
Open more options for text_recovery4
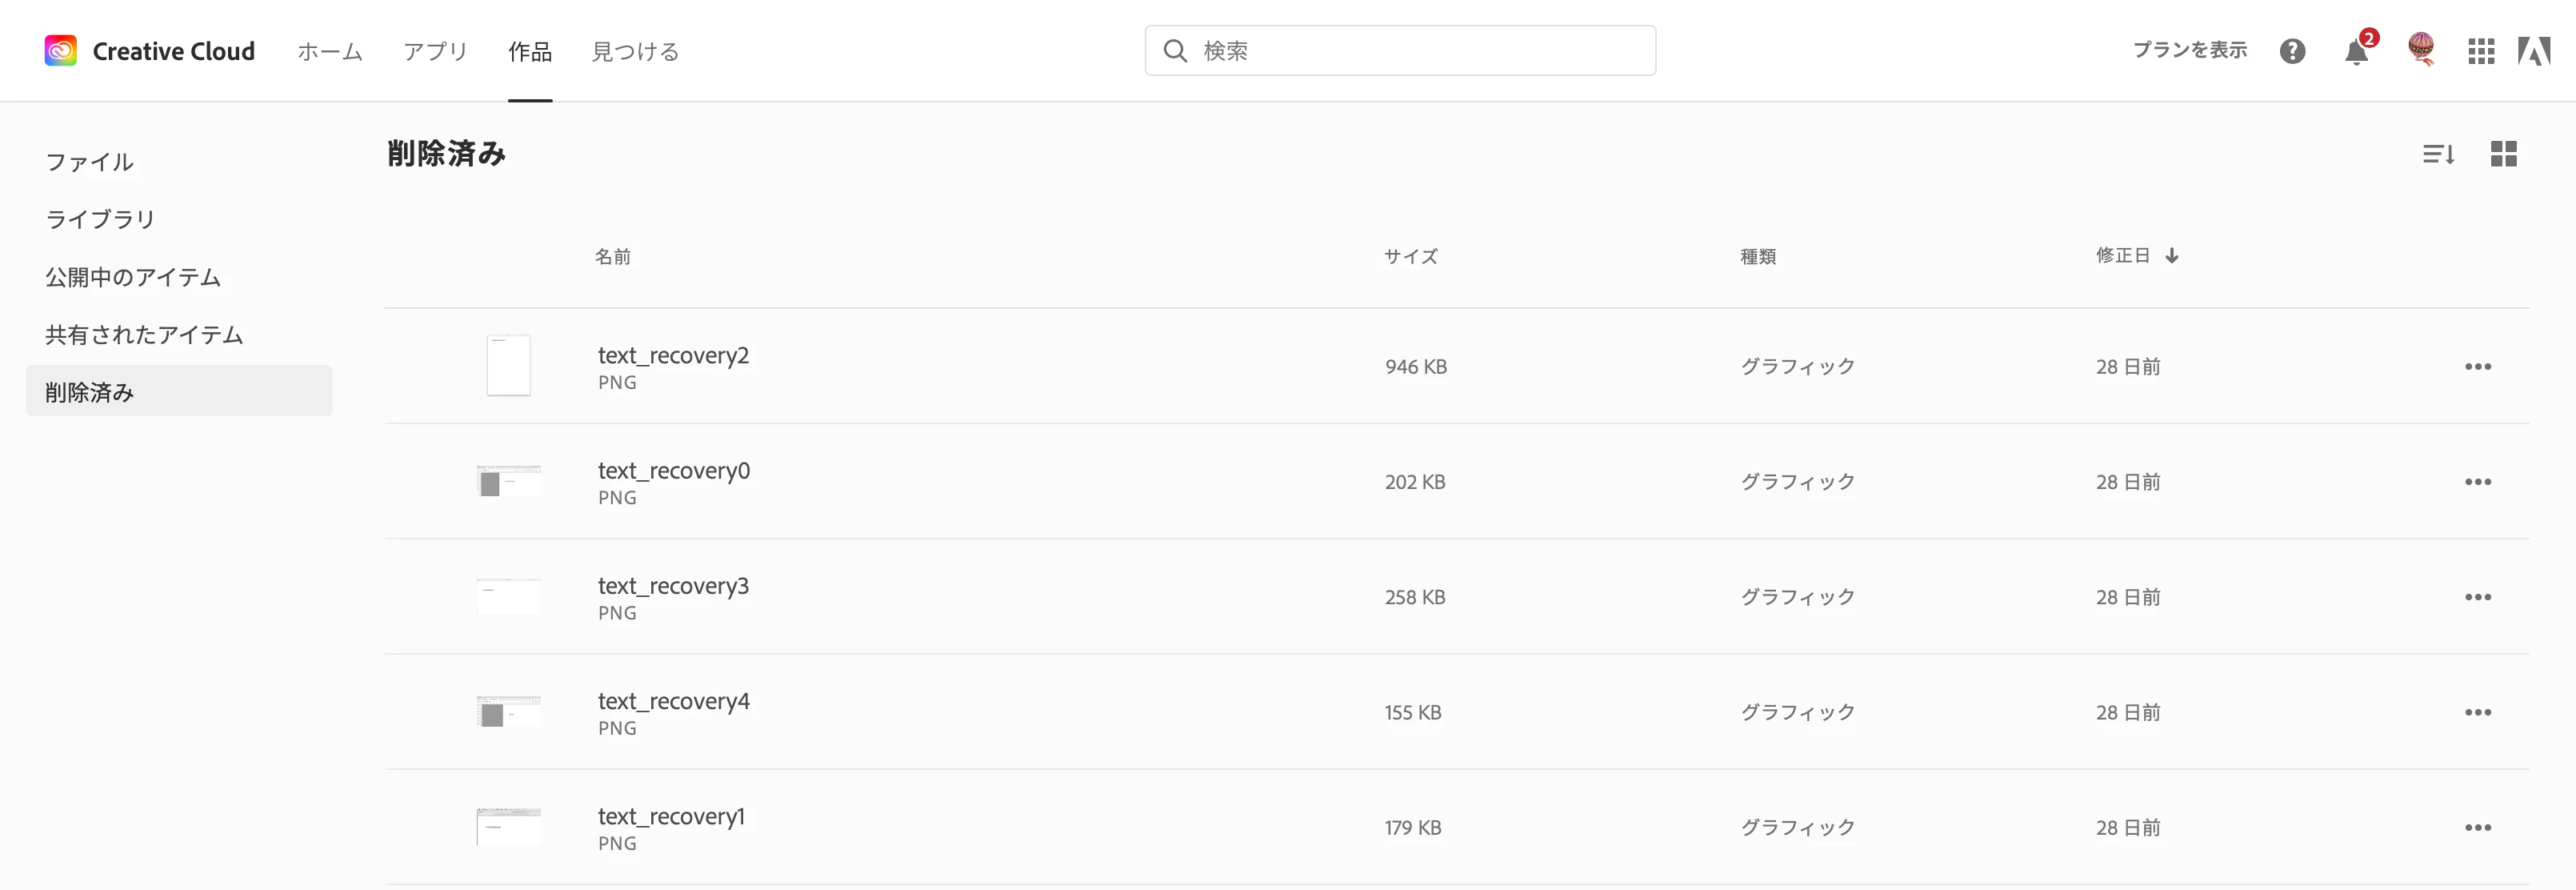pos(2477,713)
